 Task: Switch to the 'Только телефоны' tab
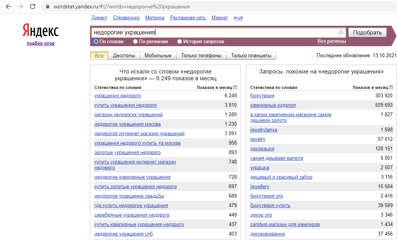(201, 56)
